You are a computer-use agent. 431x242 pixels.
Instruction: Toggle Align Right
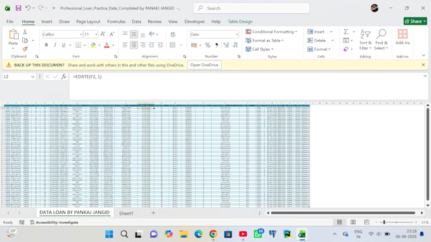[143, 45]
